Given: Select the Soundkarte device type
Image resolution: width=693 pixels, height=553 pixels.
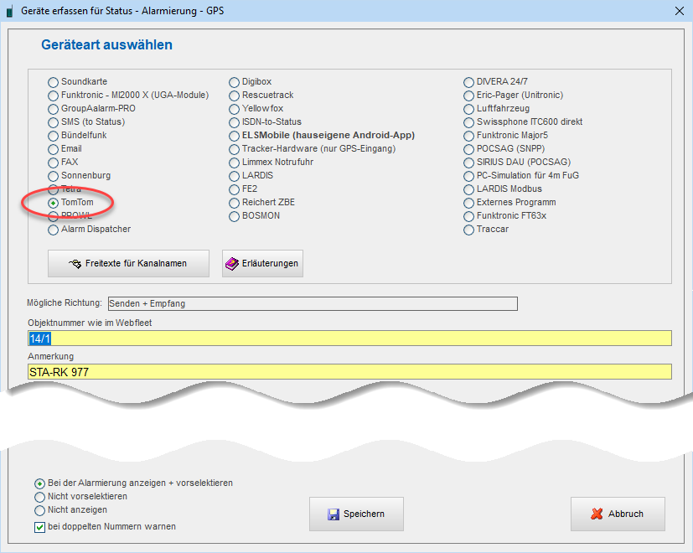Looking at the screenshot, I should pos(54,82).
